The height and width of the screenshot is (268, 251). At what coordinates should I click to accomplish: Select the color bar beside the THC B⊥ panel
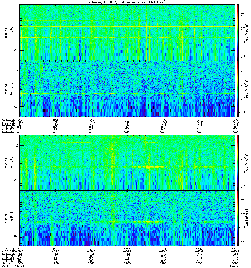pos(238,163)
